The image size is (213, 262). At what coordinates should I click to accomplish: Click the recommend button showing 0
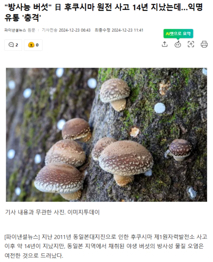click(33, 45)
